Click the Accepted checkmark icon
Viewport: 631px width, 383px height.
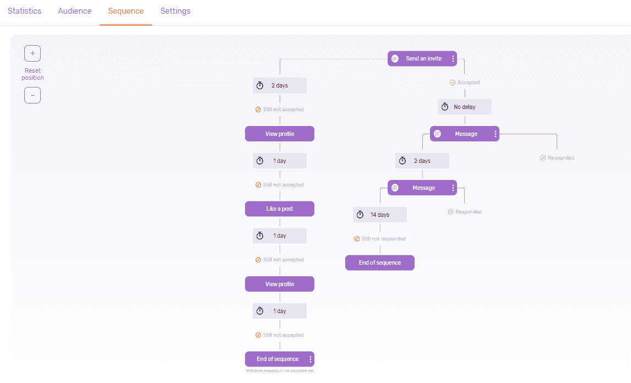coord(452,83)
